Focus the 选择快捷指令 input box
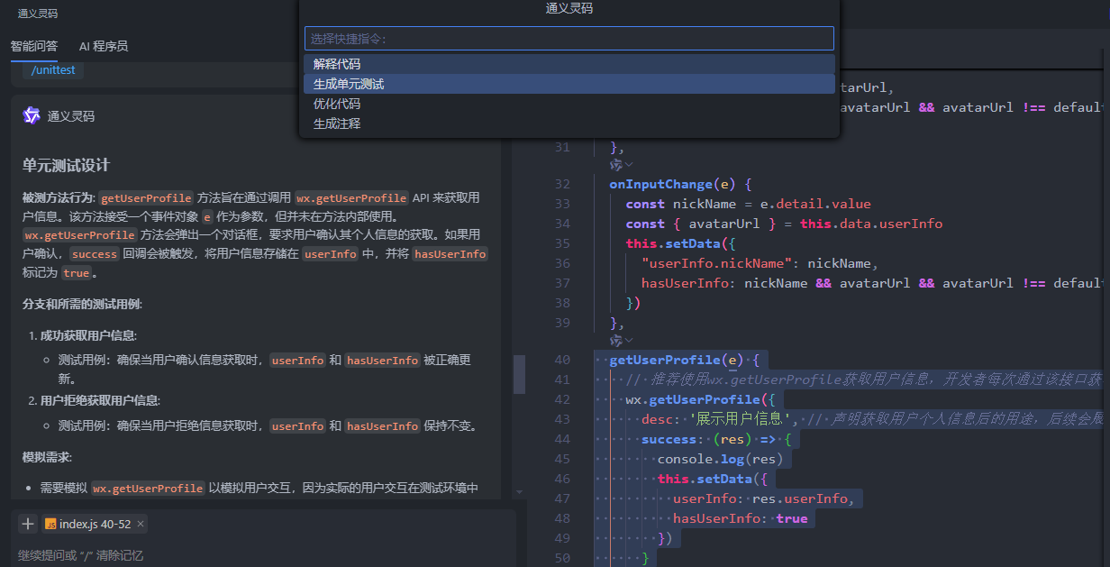The height and width of the screenshot is (567, 1110). click(569, 39)
